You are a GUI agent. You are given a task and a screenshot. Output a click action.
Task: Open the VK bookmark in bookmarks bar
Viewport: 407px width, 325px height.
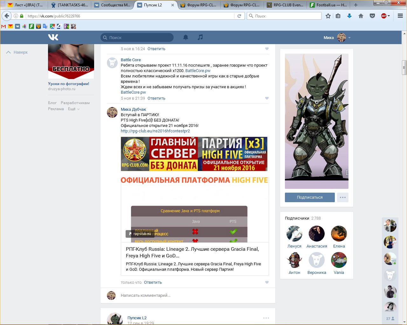[17, 26]
